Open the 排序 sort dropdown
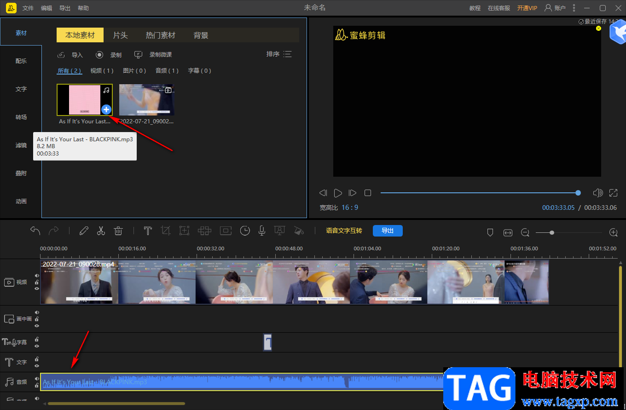 (x=279, y=54)
